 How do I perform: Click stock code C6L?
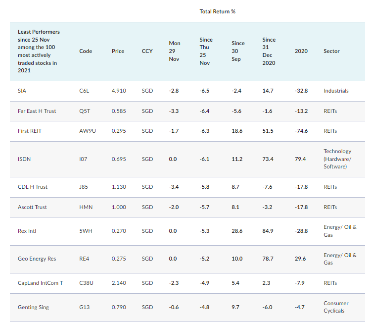[84, 91]
